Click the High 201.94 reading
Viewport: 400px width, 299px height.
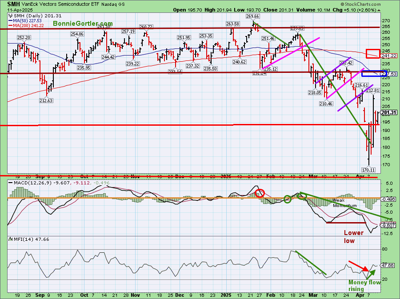[x=218, y=10]
